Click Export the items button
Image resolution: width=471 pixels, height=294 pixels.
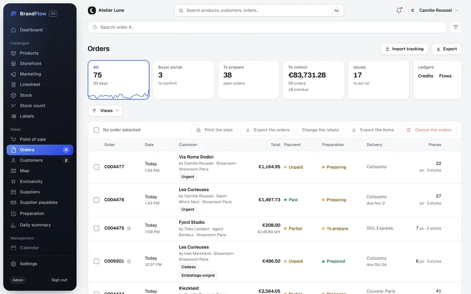click(373, 130)
